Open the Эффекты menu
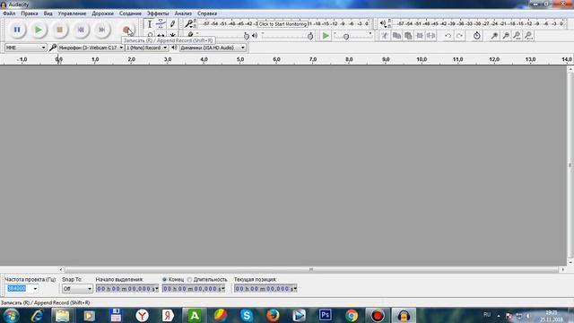 tap(158, 13)
